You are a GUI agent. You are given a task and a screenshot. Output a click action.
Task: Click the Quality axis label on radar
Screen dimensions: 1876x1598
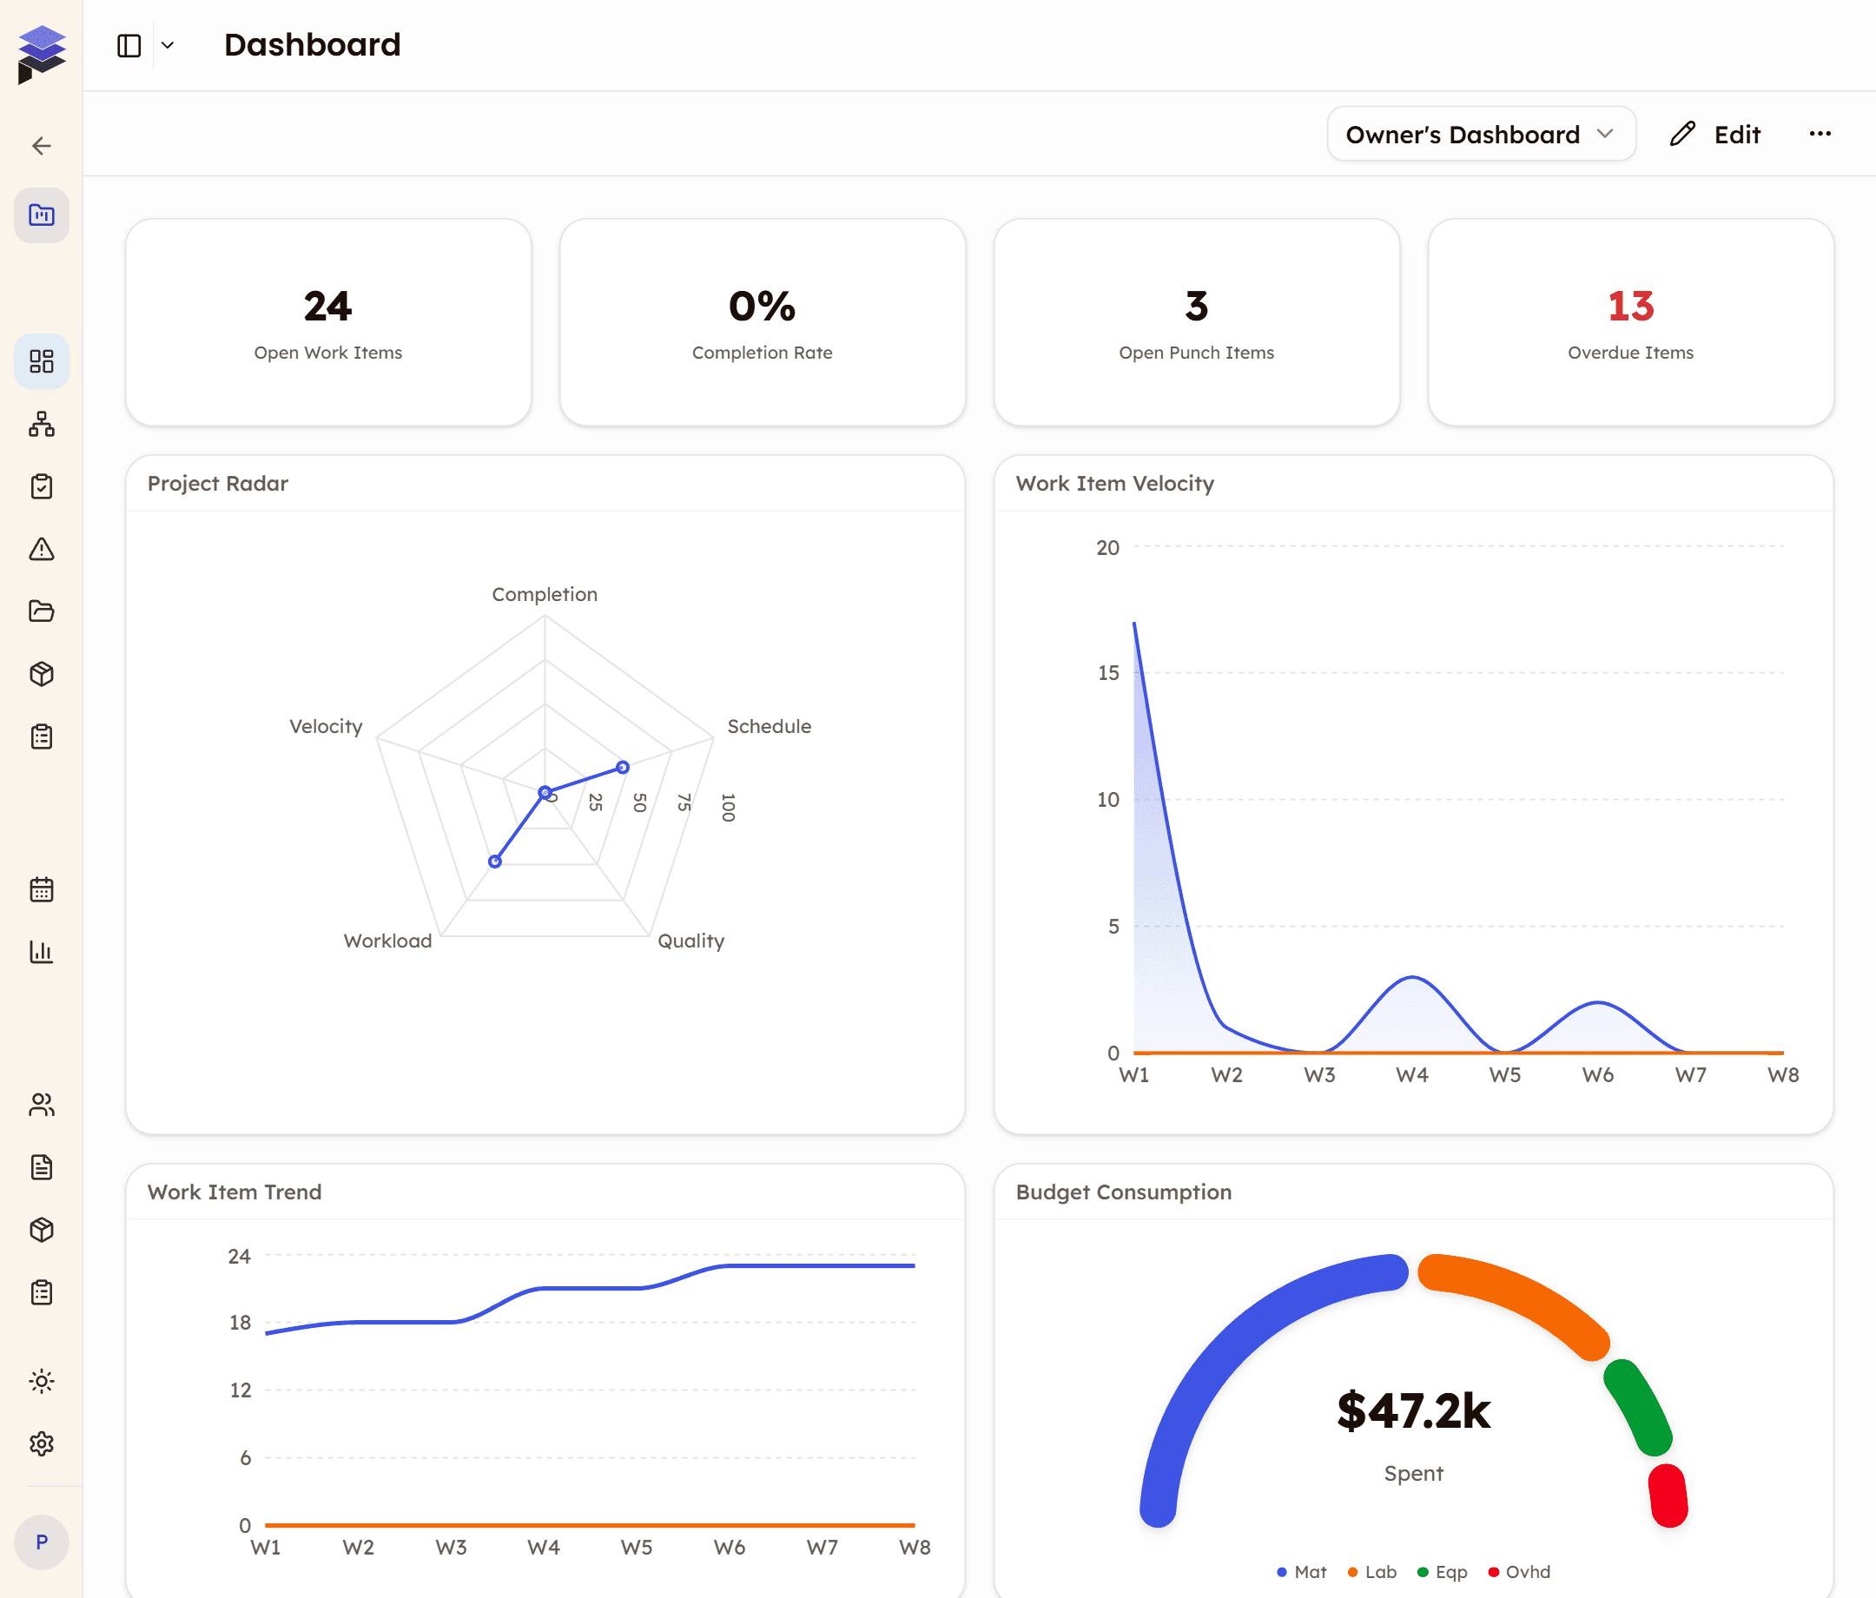690,941
